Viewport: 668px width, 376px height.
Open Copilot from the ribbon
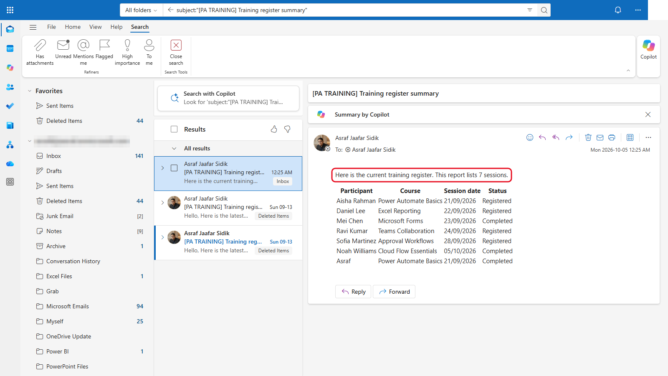pyautogui.click(x=648, y=49)
